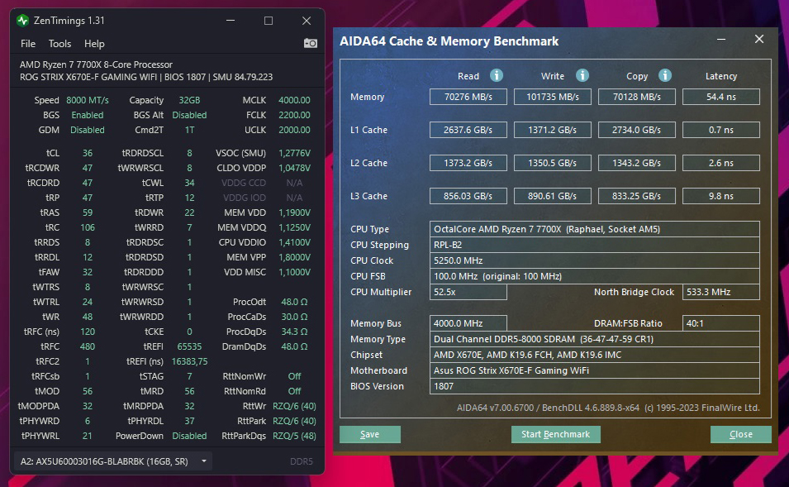Click the Start Benchmark button
Viewport: 789px width, 487px height.
(x=555, y=434)
